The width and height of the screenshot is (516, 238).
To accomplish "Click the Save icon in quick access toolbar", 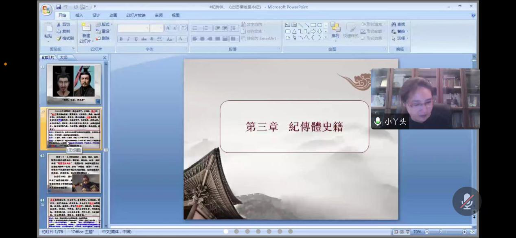I will (x=59, y=7).
